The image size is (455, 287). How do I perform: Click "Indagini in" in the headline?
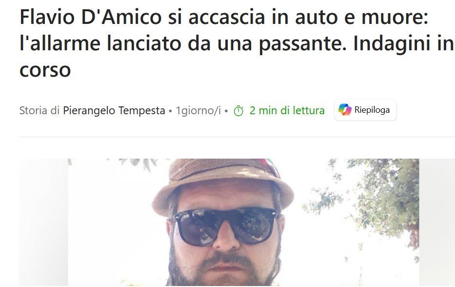pos(403,43)
